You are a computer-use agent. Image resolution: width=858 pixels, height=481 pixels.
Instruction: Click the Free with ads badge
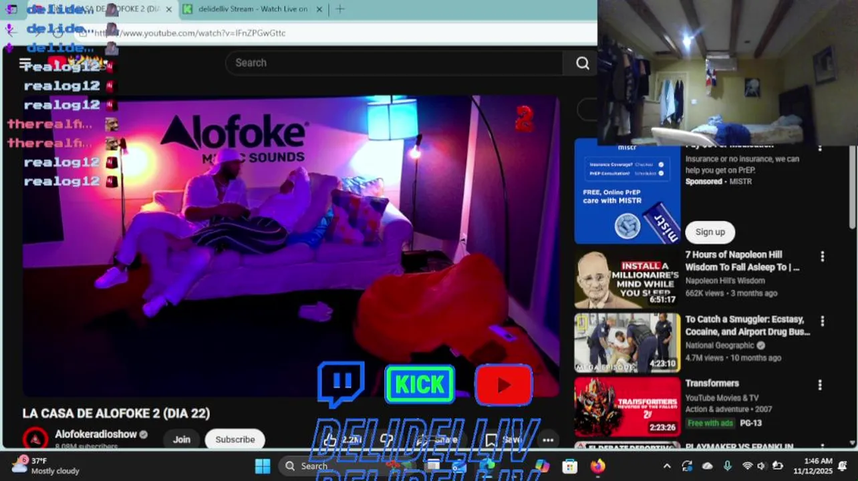[x=710, y=423]
